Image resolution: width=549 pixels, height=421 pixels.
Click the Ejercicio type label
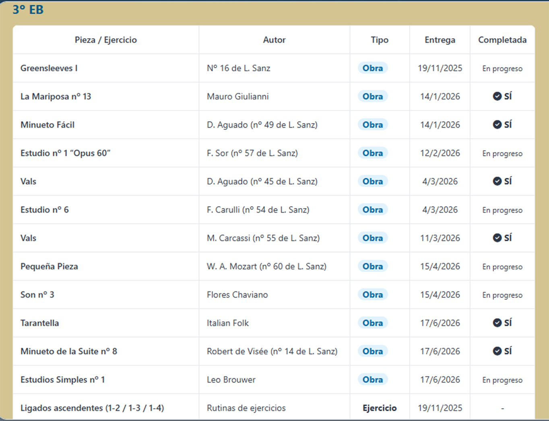[x=380, y=408]
